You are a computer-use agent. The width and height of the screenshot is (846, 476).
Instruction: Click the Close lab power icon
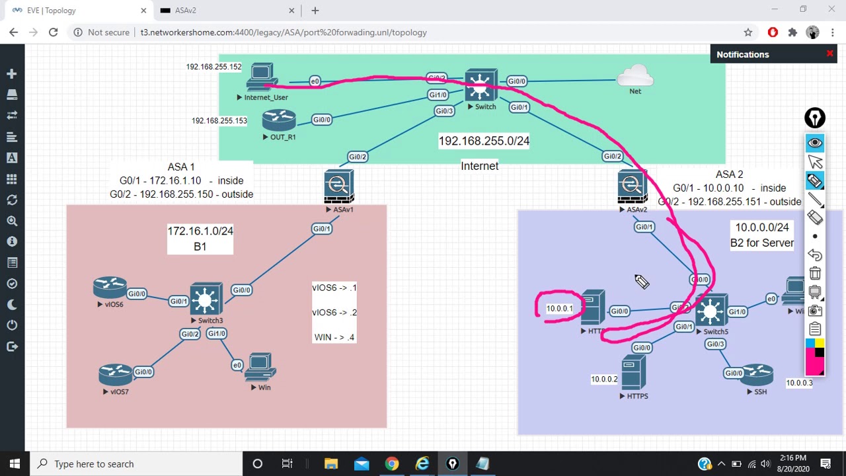click(12, 325)
